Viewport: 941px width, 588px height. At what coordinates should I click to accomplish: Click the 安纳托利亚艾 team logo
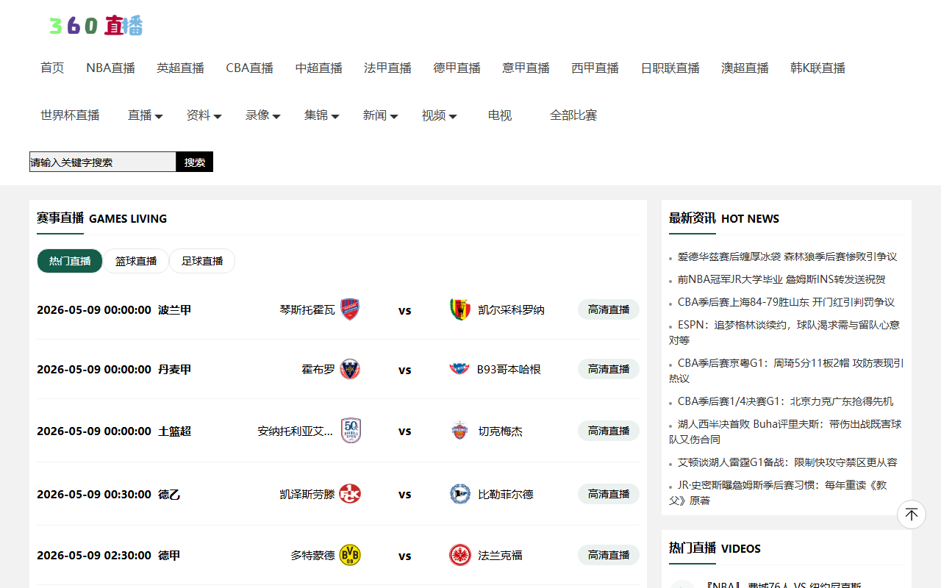351,431
